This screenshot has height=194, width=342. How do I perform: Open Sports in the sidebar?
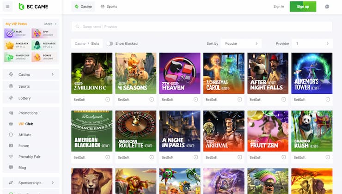click(x=31, y=86)
